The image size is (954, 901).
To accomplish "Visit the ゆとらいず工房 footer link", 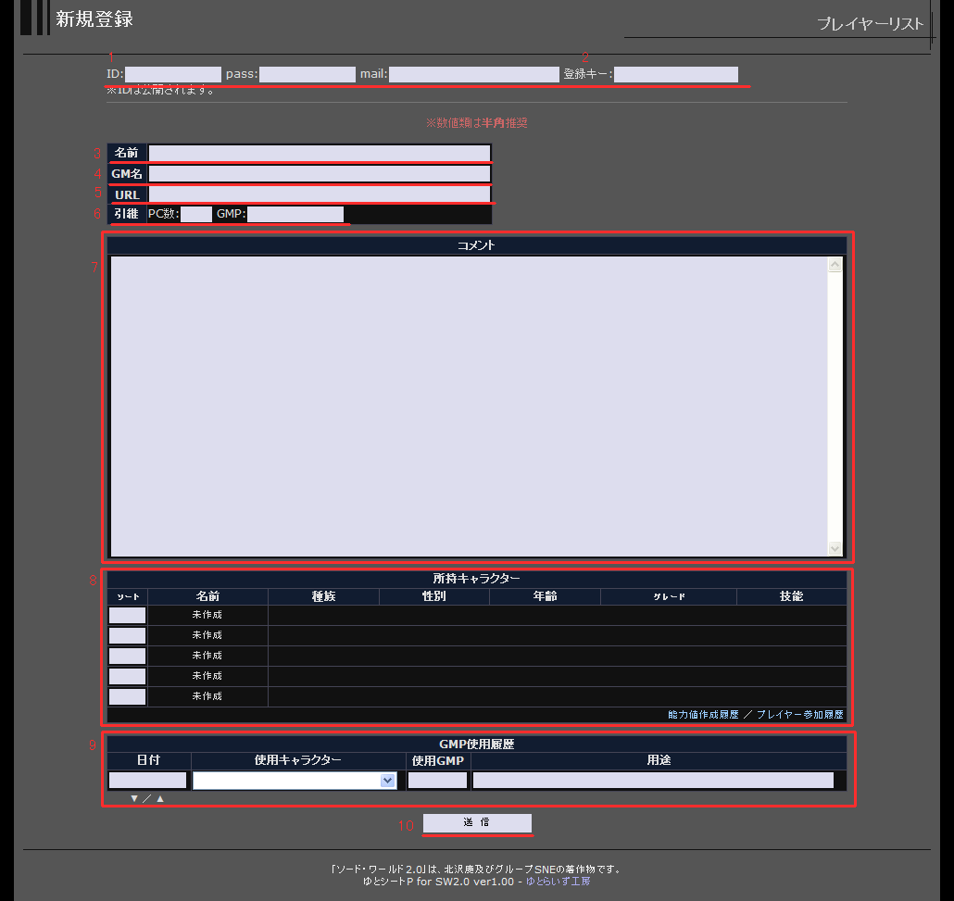I will point(558,882).
